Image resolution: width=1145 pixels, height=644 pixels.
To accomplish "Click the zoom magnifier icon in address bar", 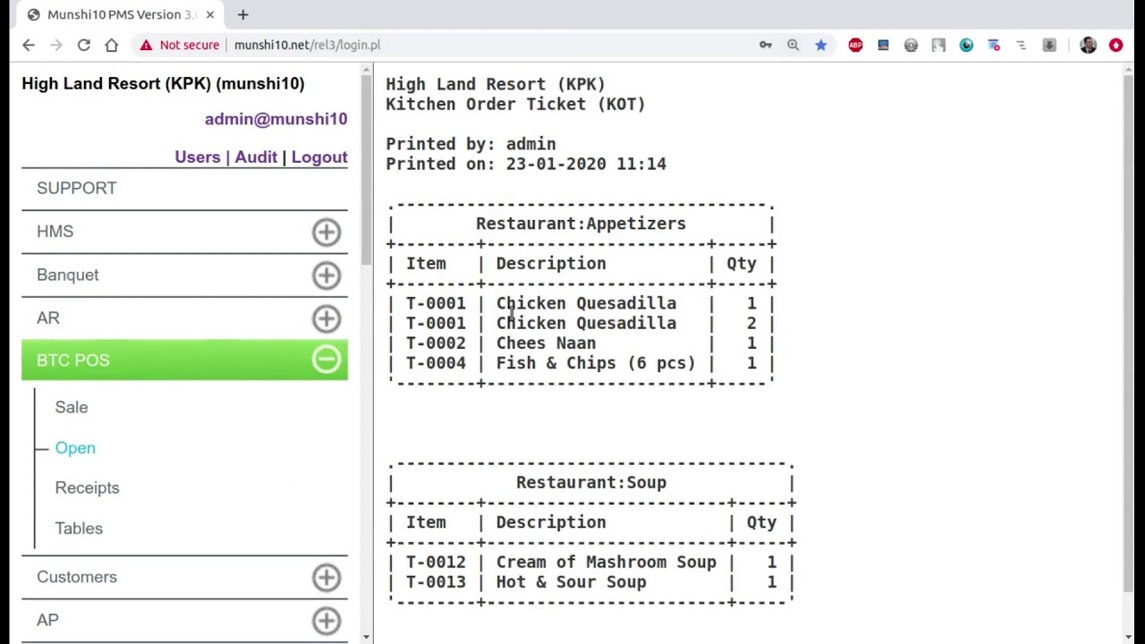I will pyautogui.click(x=793, y=45).
